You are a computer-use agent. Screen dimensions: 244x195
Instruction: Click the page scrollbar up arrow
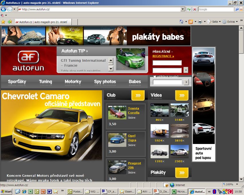[241, 28]
